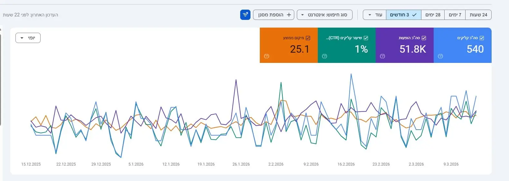Image resolution: width=509 pixels, height=181 pixels.
Task: Click the blue peak near 16.2.2026
Action: [x=351, y=74]
